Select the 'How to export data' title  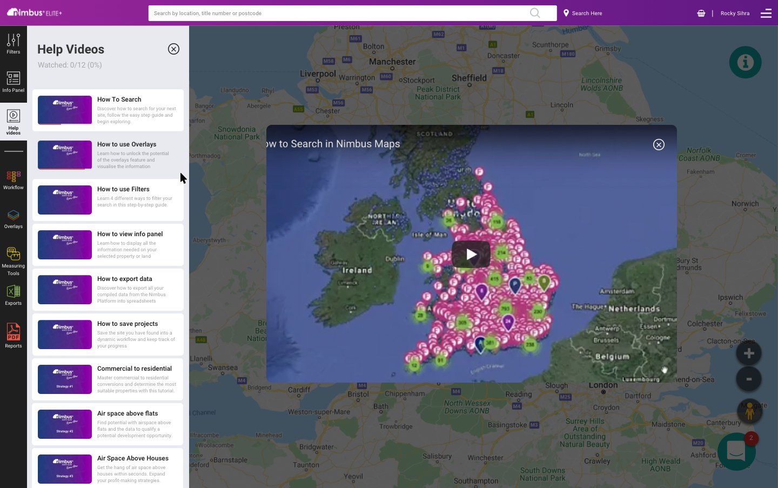(x=125, y=279)
